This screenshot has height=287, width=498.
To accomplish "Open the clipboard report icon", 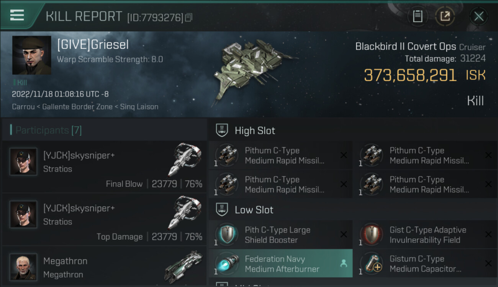I will [x=418, y=16].
